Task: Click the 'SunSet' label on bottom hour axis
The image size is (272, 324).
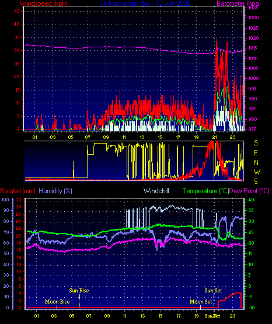Action: coord(212,316)
